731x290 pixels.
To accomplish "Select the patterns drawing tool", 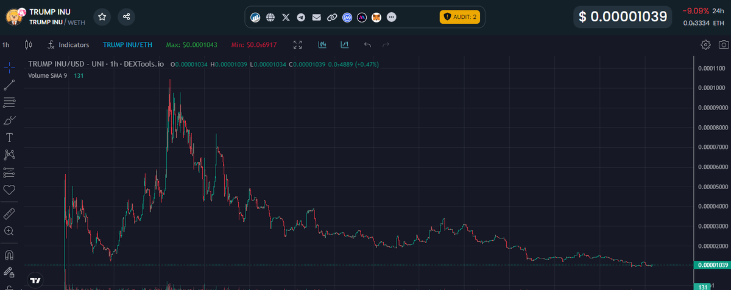I will [x=9, y=154].
